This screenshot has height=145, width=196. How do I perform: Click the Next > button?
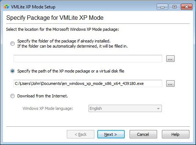coord(111,134)
